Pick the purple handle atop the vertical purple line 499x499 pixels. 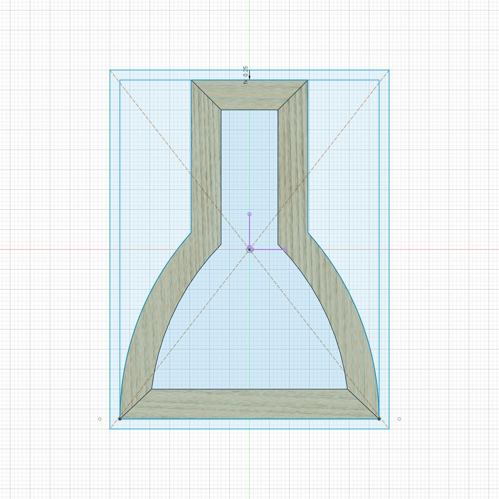tap(249, 214)
